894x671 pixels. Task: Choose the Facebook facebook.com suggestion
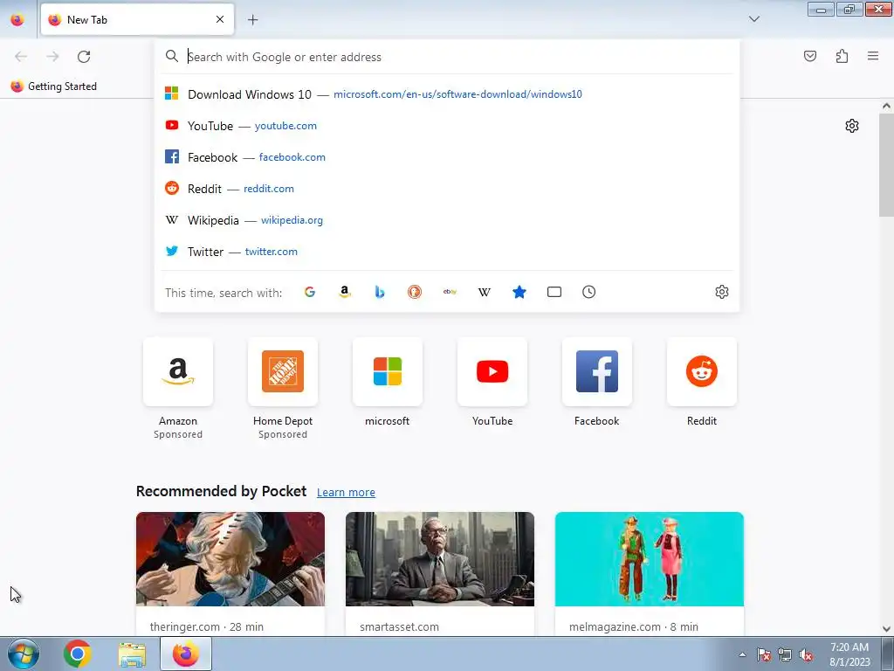(447, 157)
